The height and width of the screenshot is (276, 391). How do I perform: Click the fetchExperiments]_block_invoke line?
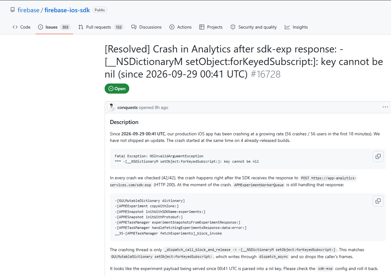(168, 234)
